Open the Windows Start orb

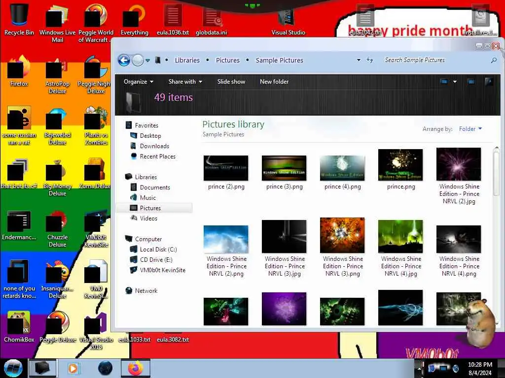(13, 368)
